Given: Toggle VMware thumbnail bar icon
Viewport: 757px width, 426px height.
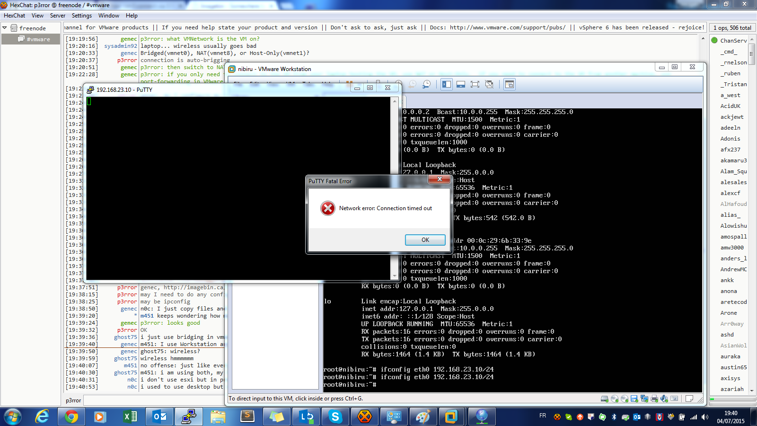Looking at the screenshot, I should pos(461,84).
